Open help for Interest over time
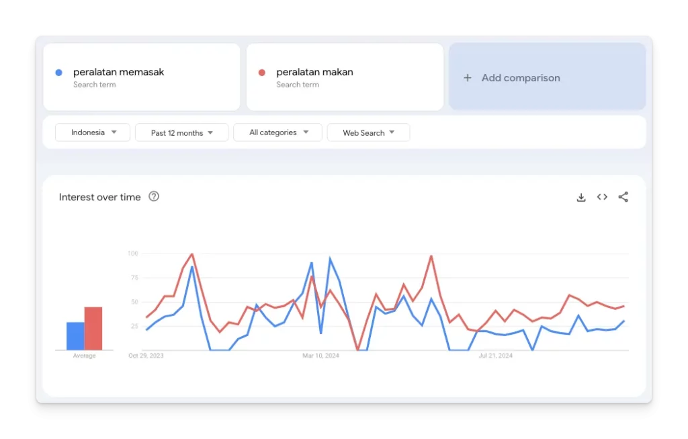The height and width of the screenshot is (439, 688). point(154,197)
